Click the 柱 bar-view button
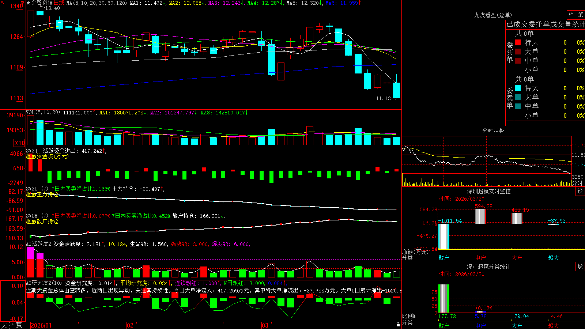The width and height of the screenshot is (585, 329). click(571, 15)
